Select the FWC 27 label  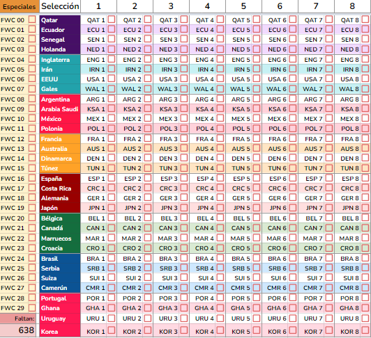click(x=13, y=288)
